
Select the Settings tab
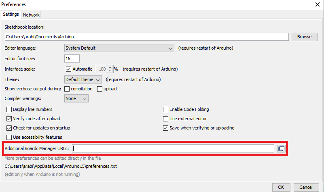tap(11, 14)
